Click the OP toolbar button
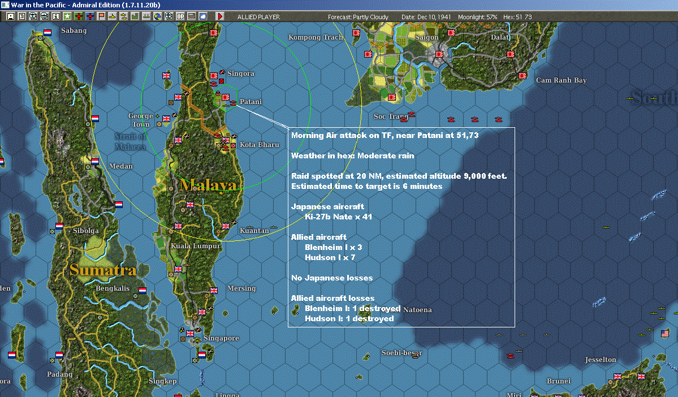Screen dimensions: 678x397 pos(180,16)
